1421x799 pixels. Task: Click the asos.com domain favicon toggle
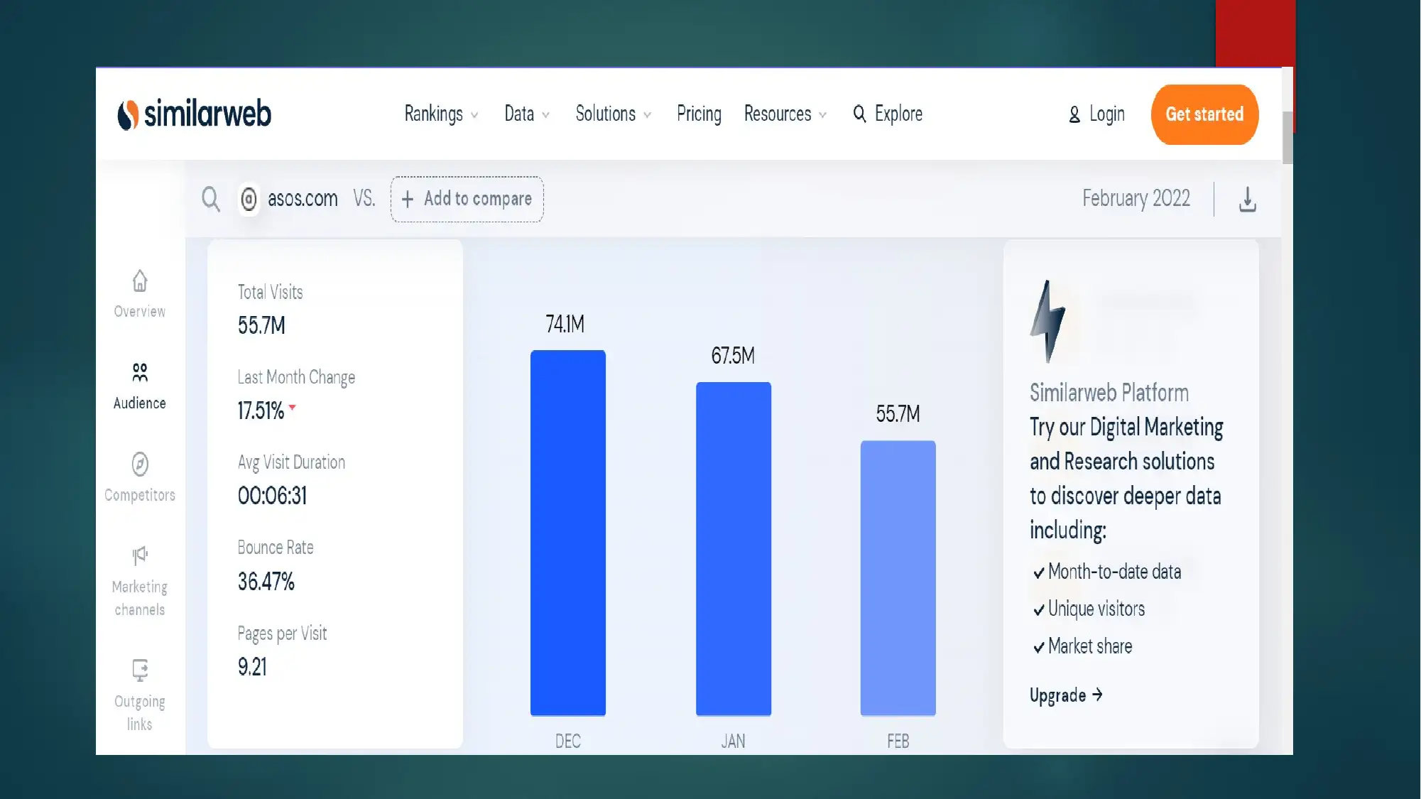[x=250, y=199]
